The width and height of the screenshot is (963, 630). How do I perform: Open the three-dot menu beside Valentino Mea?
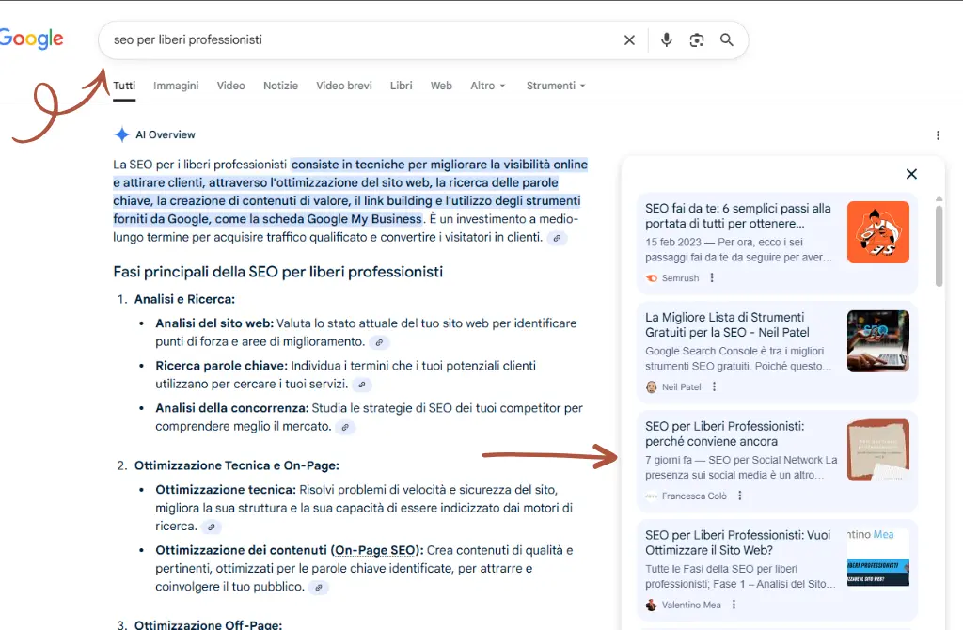(x=734, y=605)
